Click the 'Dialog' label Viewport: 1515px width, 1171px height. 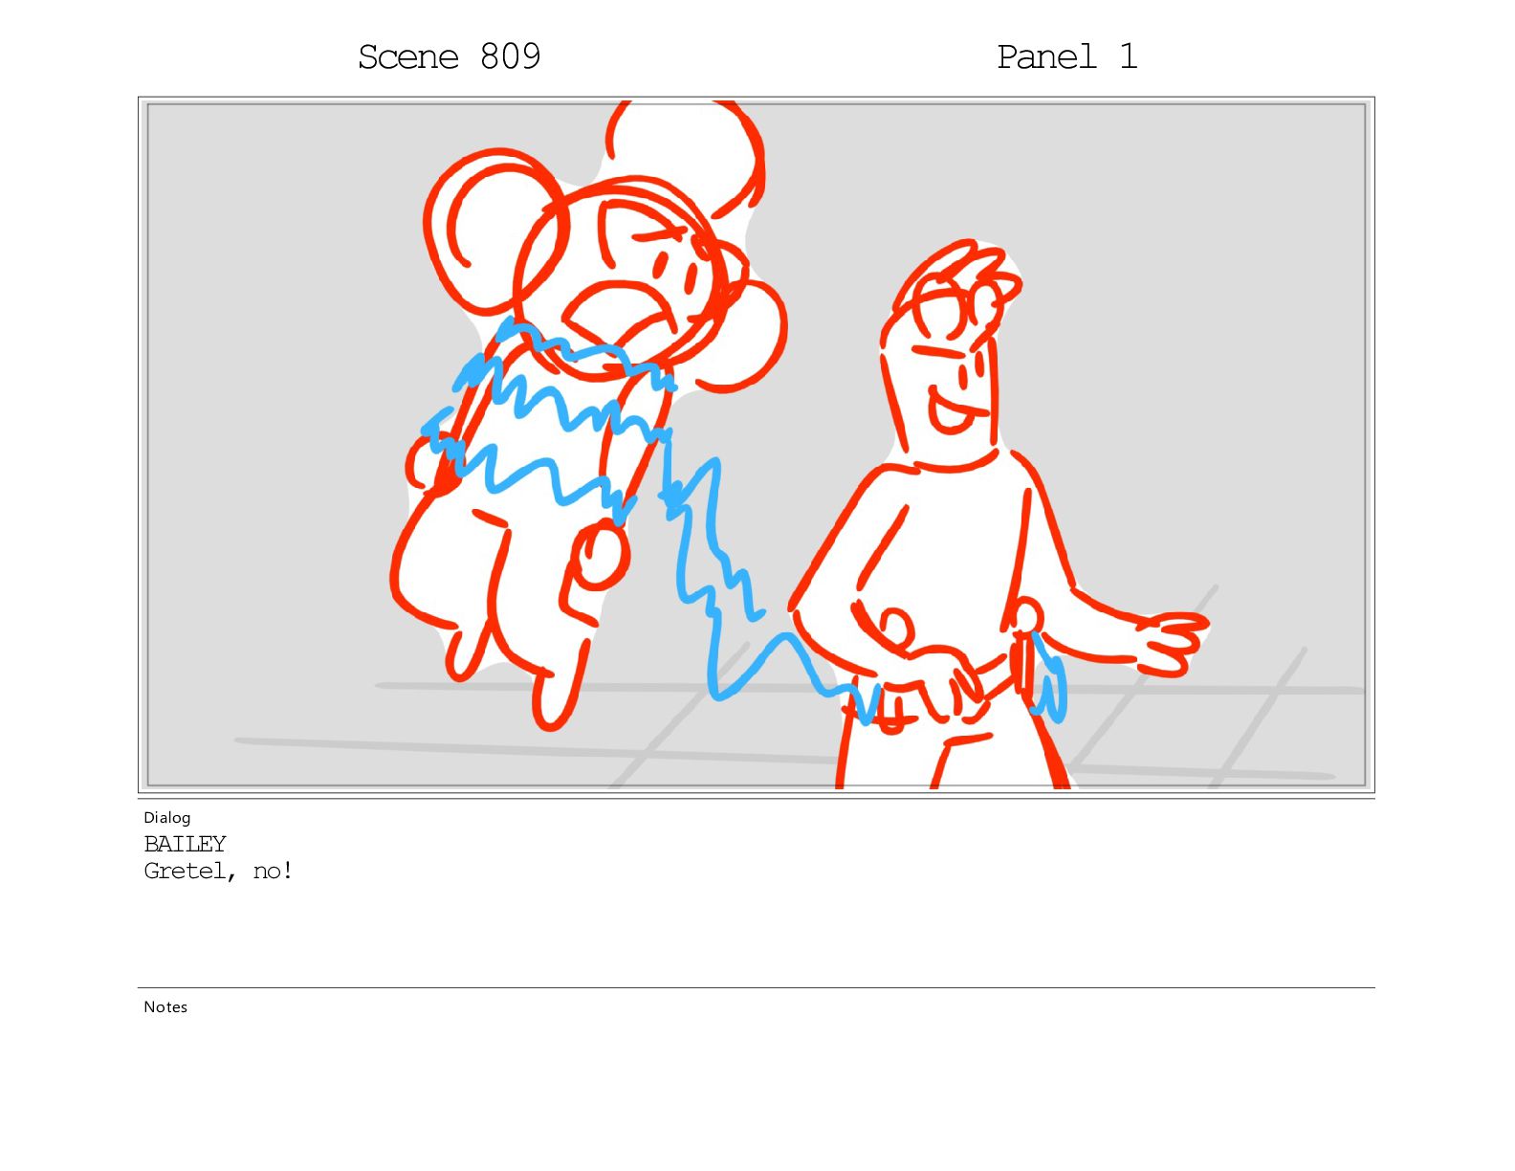[x=167, y=817]
